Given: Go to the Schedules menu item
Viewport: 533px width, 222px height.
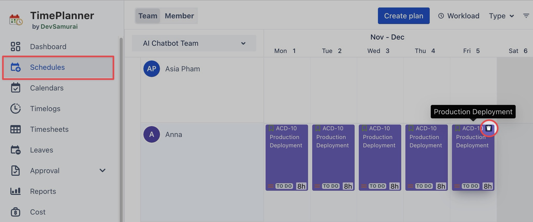Looking at the screenshot, I should pyautogui.click(x=47, y=67).
